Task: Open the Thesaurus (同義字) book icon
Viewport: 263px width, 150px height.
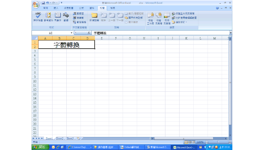Action: click(x=58, y=17)
